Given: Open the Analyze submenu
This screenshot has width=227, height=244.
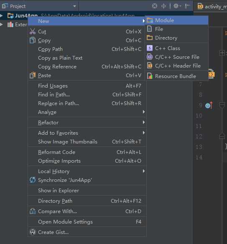Looking at the screenshot, I should tap(87, 112).
